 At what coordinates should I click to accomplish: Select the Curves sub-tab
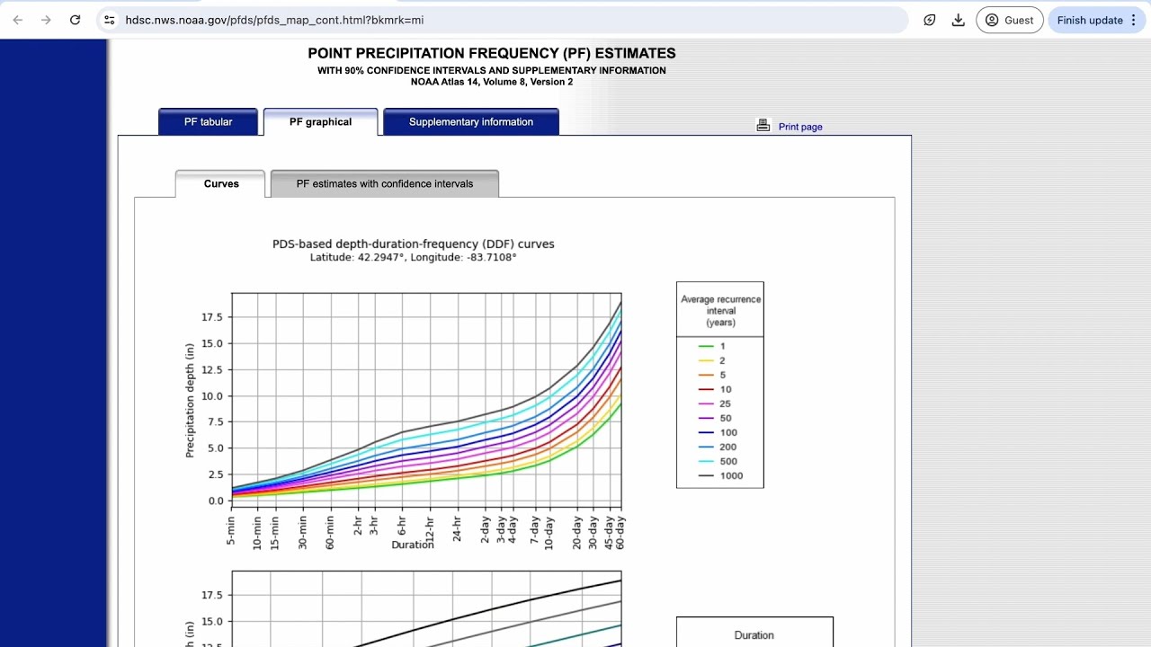[221, 183]
